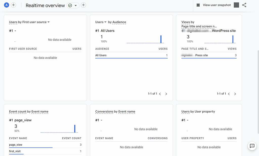Go to previous page in Views card pagination
The image size is (259, 156).
click(x=229, y=94)
